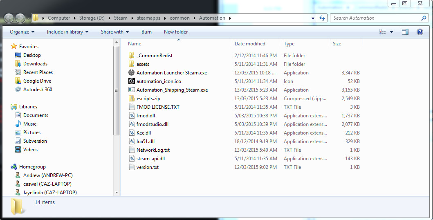Select Desktop in Favorites
The width and height of the screenshot is (433, 220).
pyautogui.click(x=28, y=55)
